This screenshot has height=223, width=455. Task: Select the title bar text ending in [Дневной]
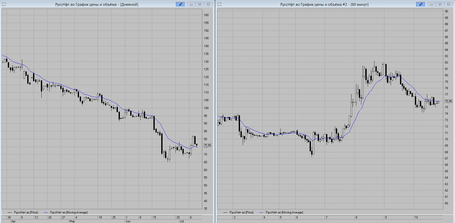coord(97,5)
